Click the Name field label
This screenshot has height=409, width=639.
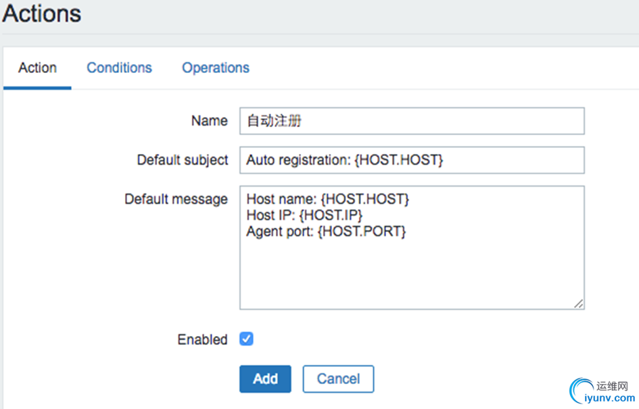point(209,121)
